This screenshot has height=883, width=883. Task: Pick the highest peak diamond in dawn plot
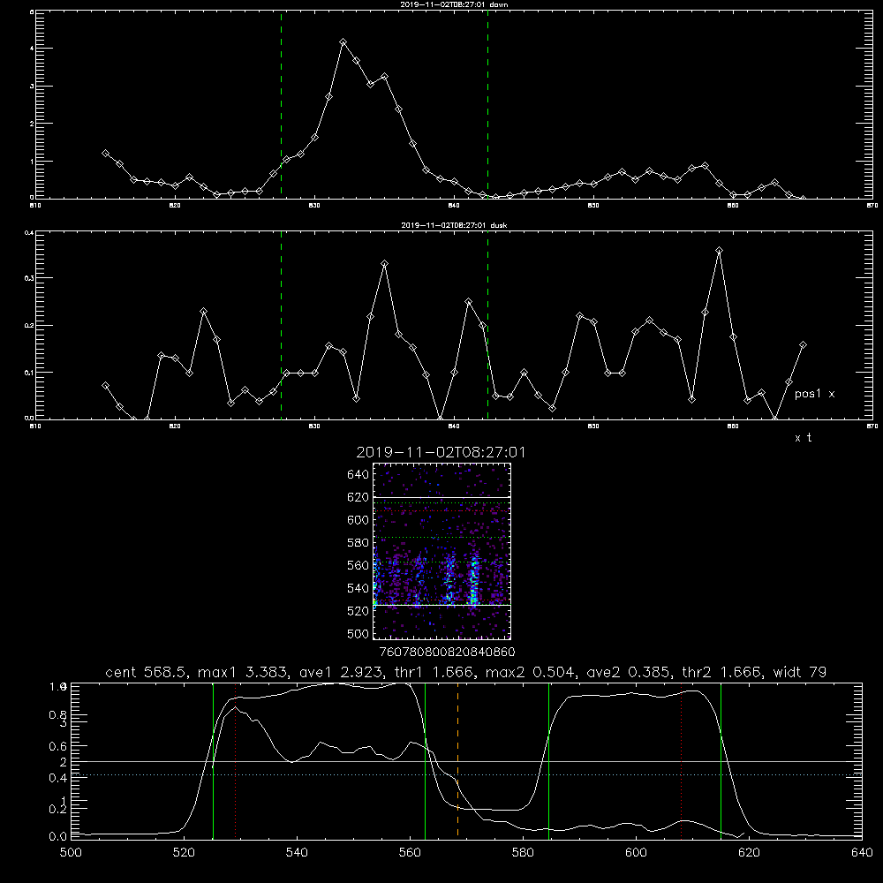343,42
